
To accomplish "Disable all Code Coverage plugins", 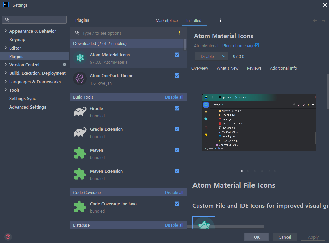I will [x=174, y=193].
